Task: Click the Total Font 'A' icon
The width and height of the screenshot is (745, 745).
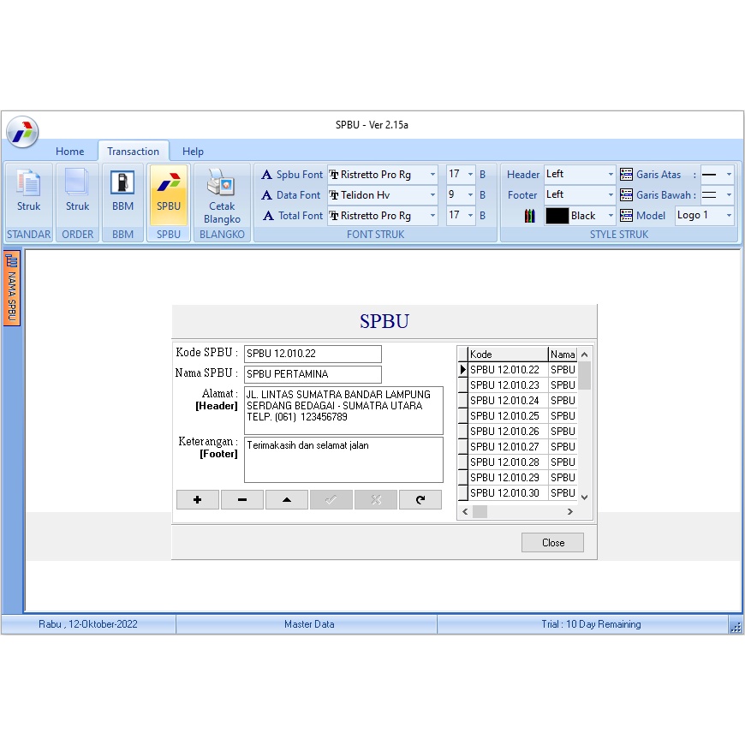Action: click(268, 216)
